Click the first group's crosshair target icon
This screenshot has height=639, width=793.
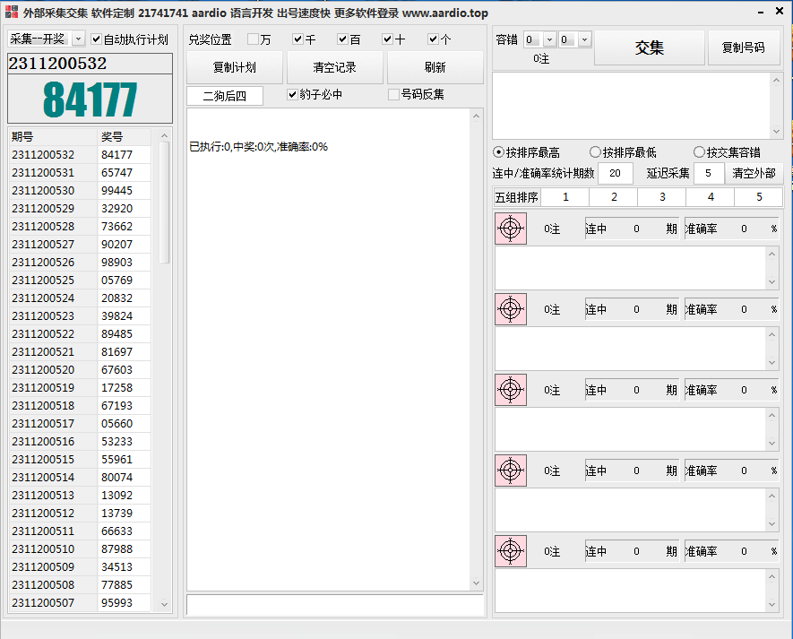[x=510, y=229]
